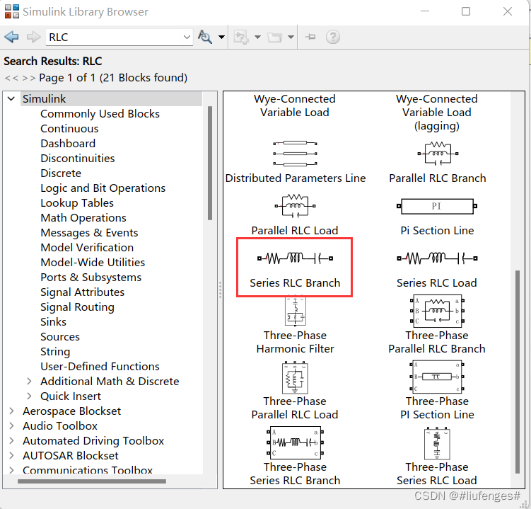Go back with the blue back arrow
This screenshot has height=509, width=531.
[11, 37]
